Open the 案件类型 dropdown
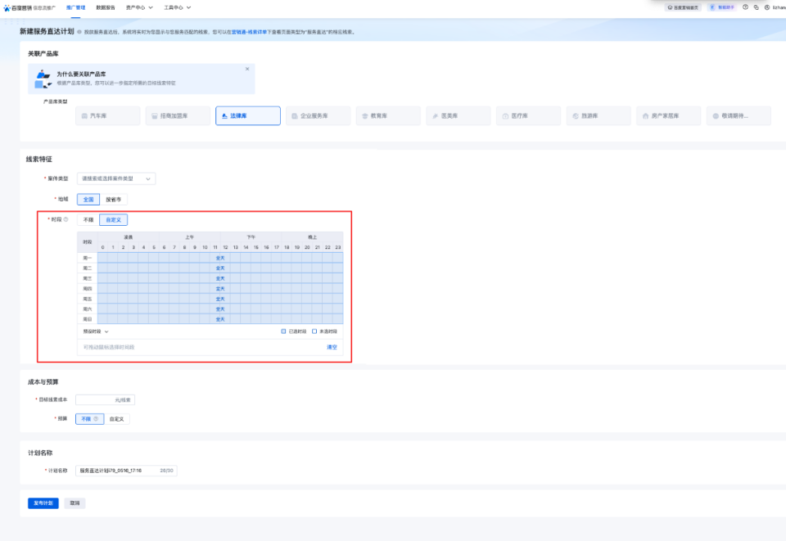 [x=115, y=178]
